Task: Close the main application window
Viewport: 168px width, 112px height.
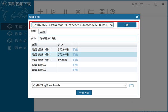Action: click(x=163, y=4)
